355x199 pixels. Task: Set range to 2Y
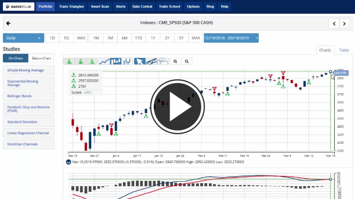tap(167, 38)
